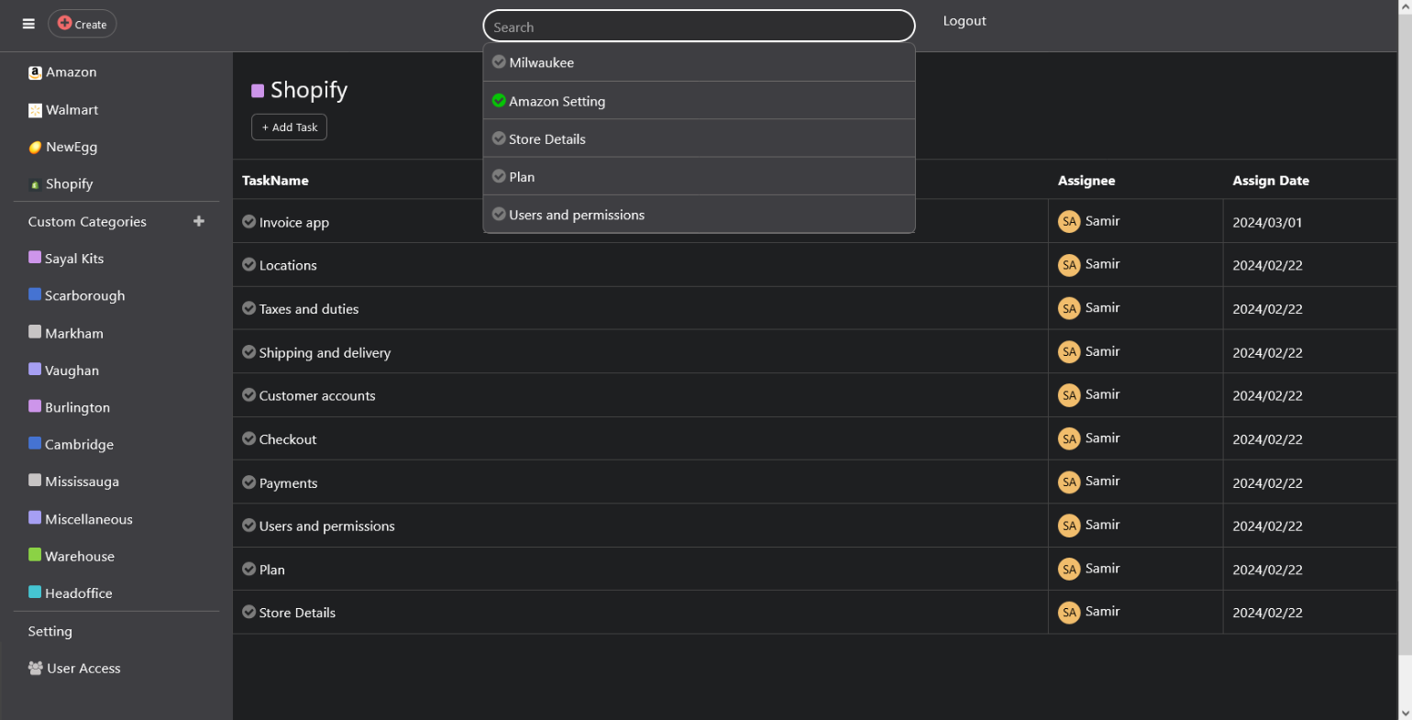Click the red plus icon in Create

pos(64,23)
